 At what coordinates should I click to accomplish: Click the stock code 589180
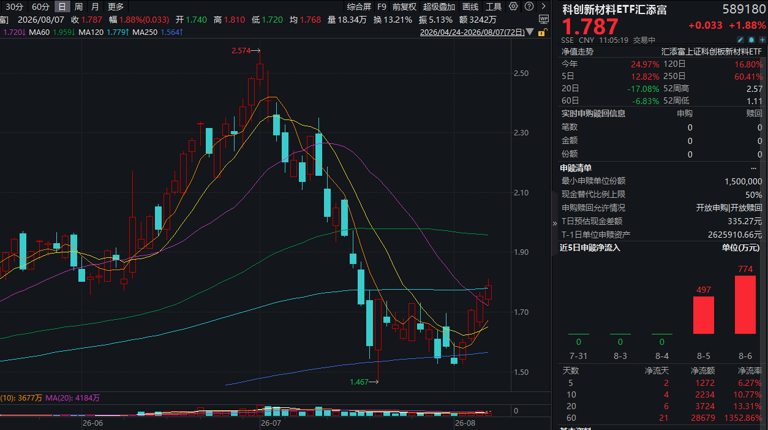pos(744,9)
